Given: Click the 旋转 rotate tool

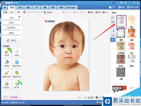Looking at the screenshot, I should pyautogui.click(x=91, y=12).
